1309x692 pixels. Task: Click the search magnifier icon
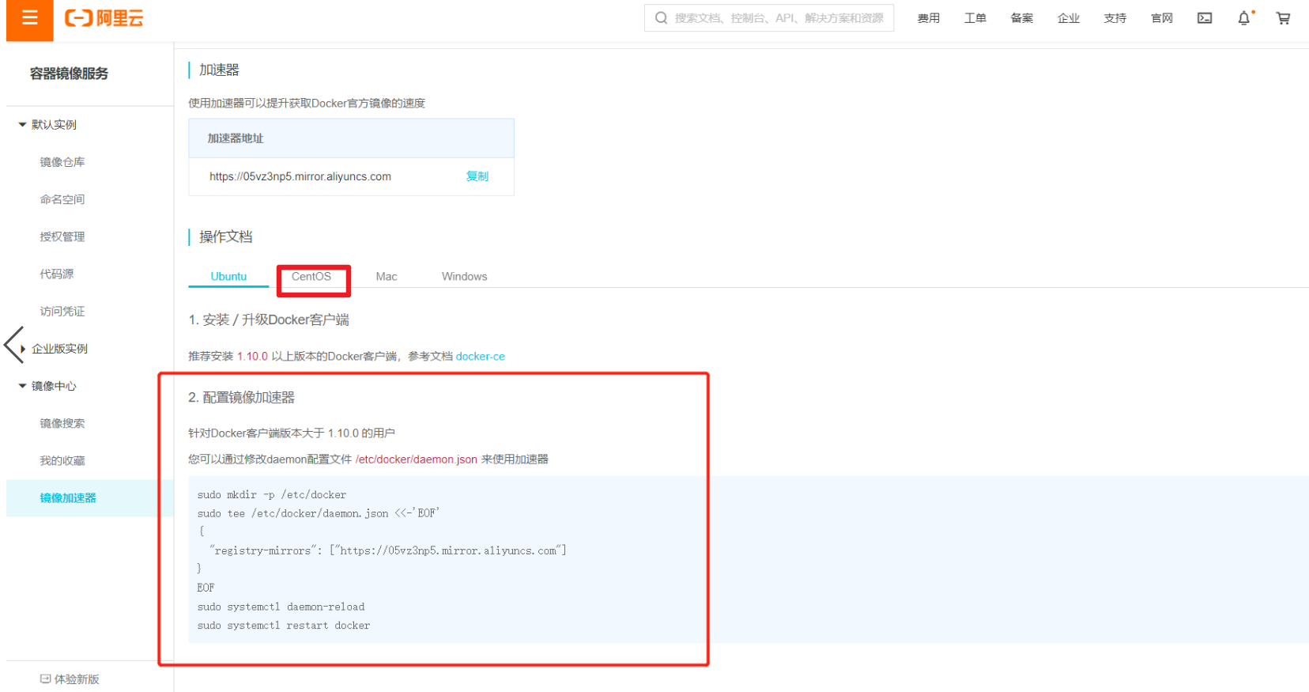coord(661,18)
